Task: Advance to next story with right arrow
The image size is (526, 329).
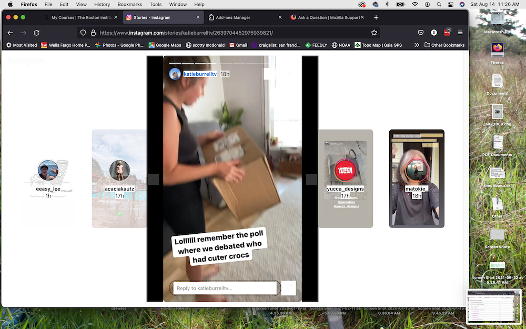Action: [x=311, y=180]
